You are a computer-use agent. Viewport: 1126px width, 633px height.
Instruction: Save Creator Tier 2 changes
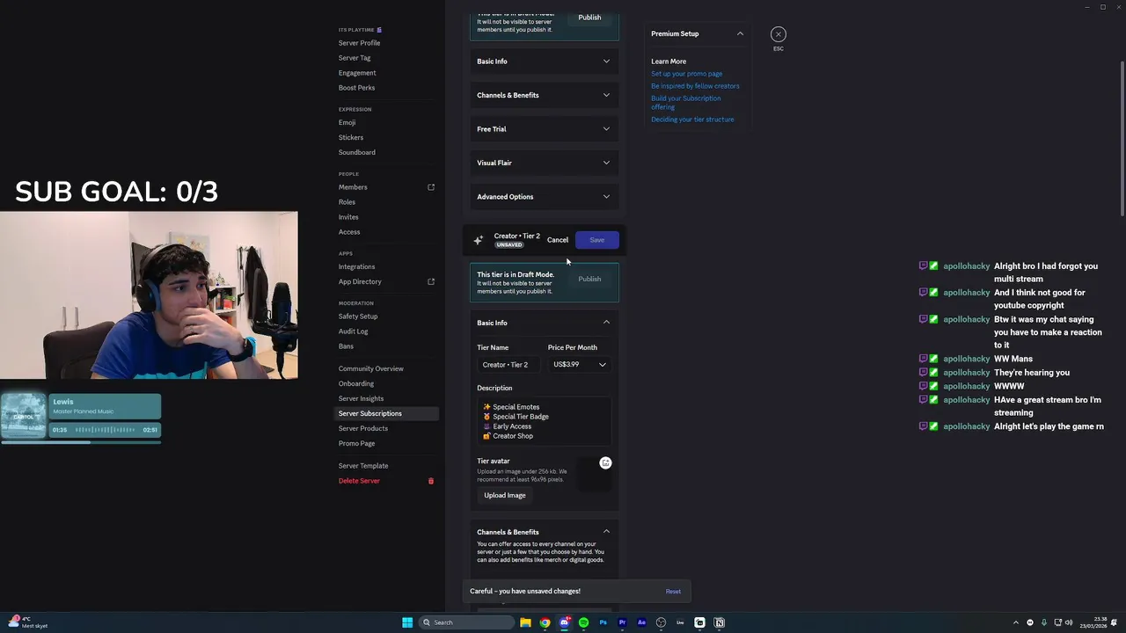click(x=597, y=240)
